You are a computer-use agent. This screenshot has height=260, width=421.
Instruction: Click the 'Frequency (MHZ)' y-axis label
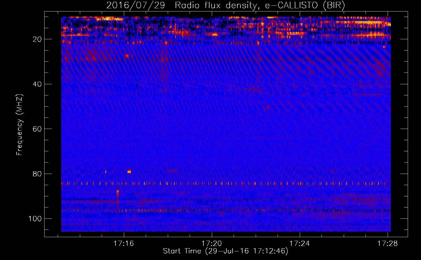click(x=20, y=125)
